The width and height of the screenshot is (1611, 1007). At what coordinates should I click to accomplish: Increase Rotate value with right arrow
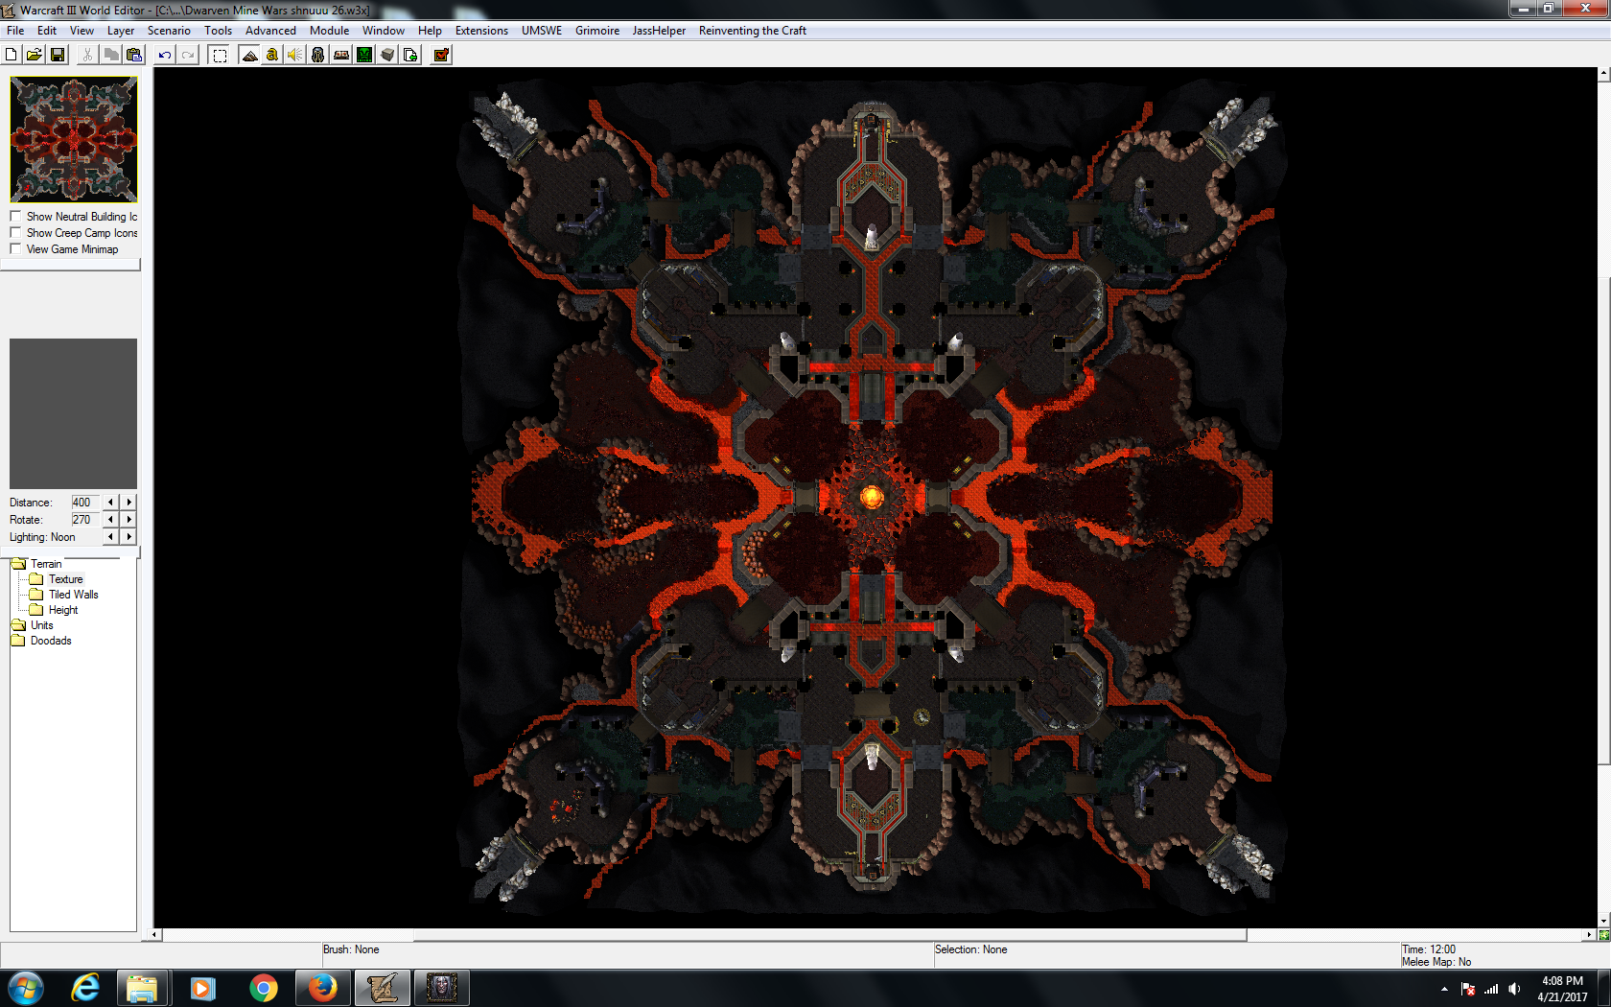click(128, 520)
